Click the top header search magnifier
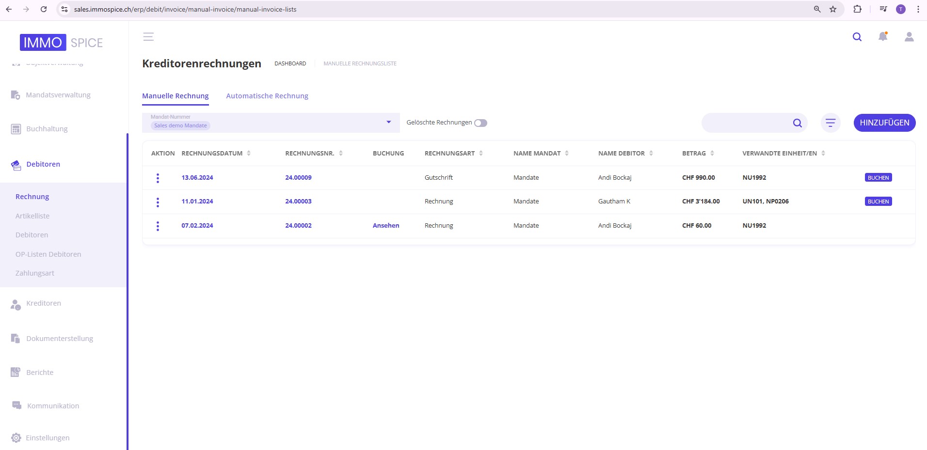The width and height of the screenshot is (927, 450). (x=857, y=37)
